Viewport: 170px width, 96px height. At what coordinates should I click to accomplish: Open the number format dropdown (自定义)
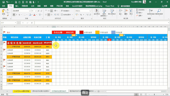point(90,11)
